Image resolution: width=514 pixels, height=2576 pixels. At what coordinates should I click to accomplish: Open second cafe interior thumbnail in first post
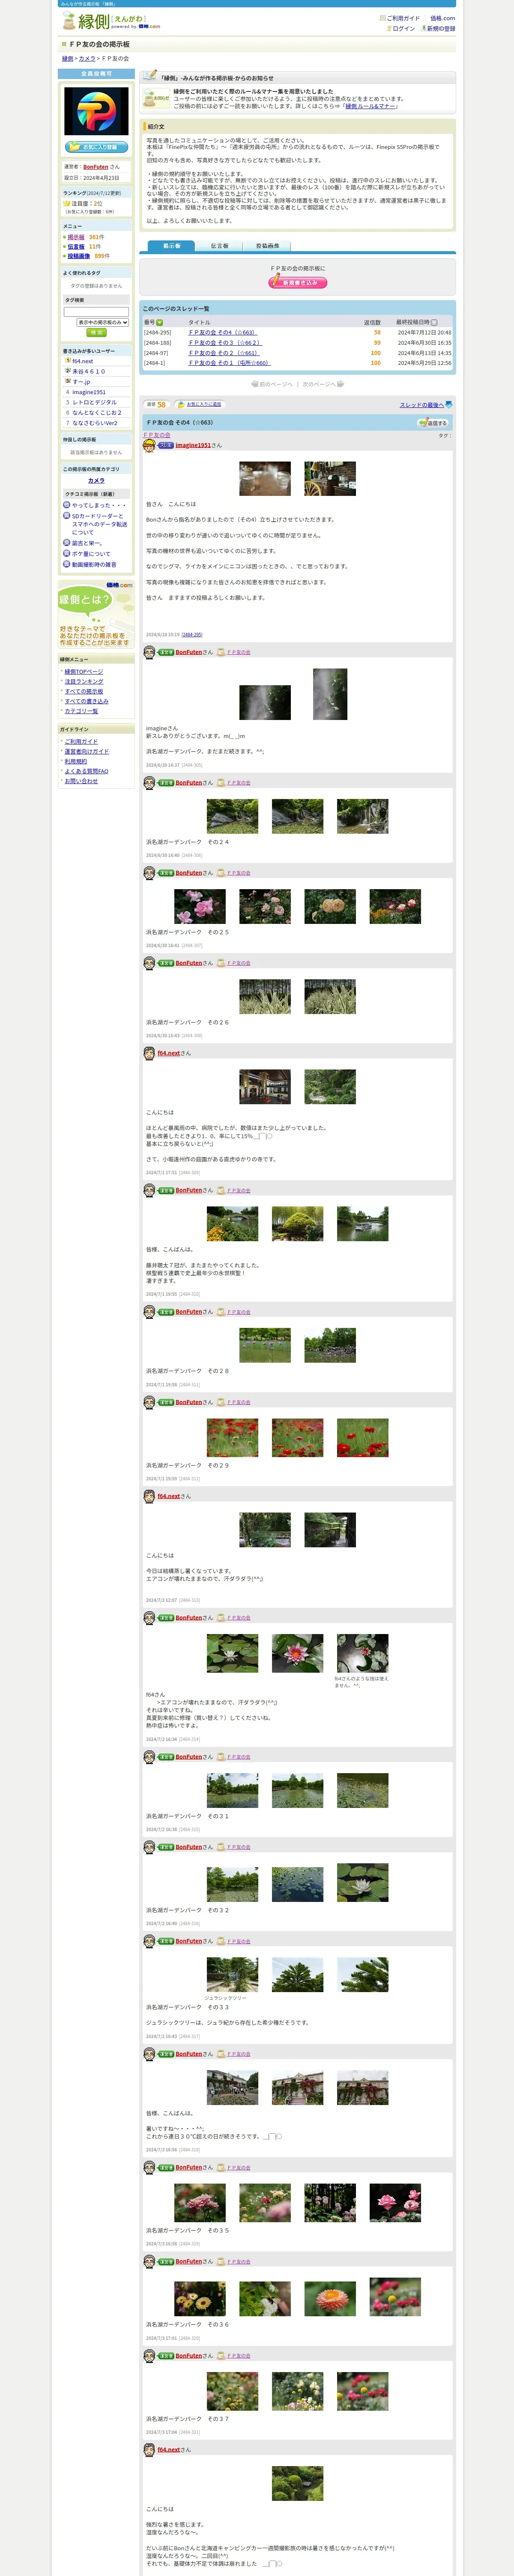point(330,479)
